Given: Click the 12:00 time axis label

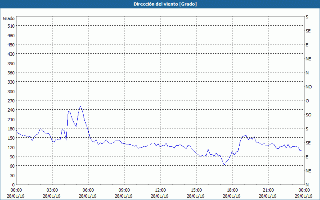Looking at the screenshot, I should [160, 190].
